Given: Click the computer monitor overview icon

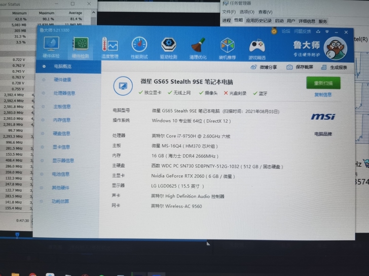Looking at the screenshot, I should 123,86.
